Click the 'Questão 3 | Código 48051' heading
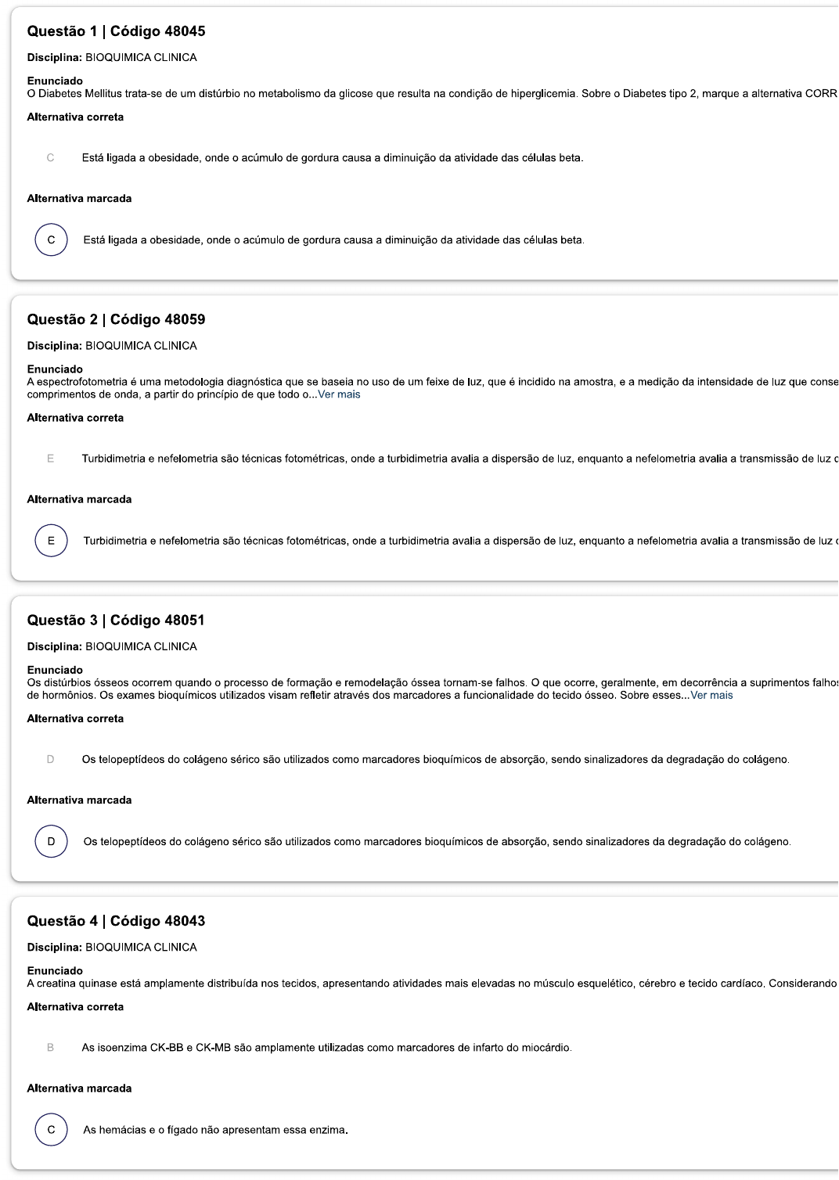Screen dimensions: 839x1180 click(x=116, y=620)
